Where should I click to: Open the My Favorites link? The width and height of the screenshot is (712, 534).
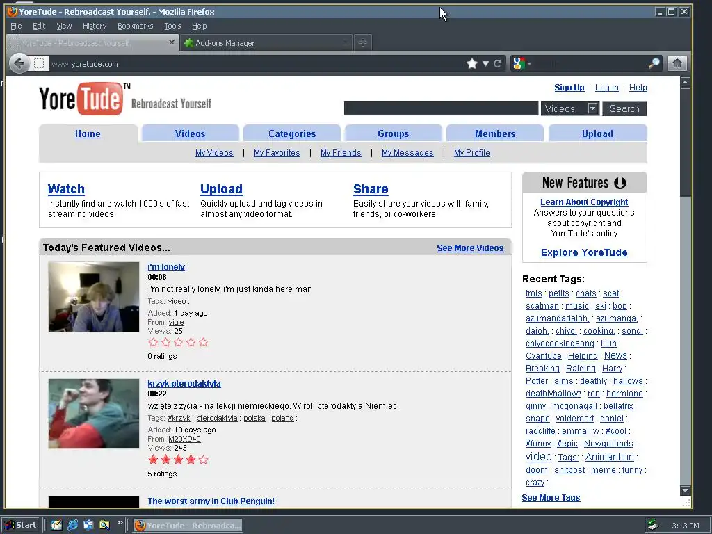click(277, 152)
